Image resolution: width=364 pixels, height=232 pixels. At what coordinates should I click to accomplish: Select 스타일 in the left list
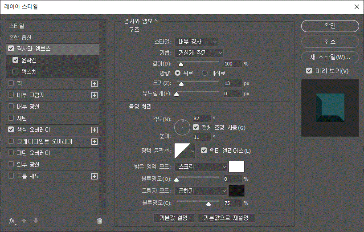53,26
